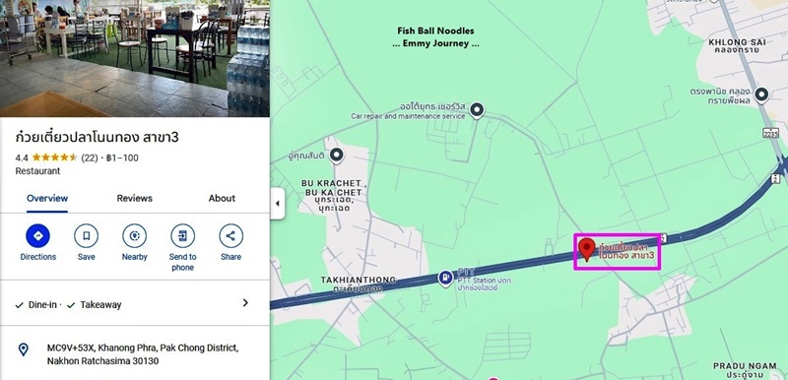The image size is (788, 380).
Task: Select the restaurant name map label
Action: (626, 251)
